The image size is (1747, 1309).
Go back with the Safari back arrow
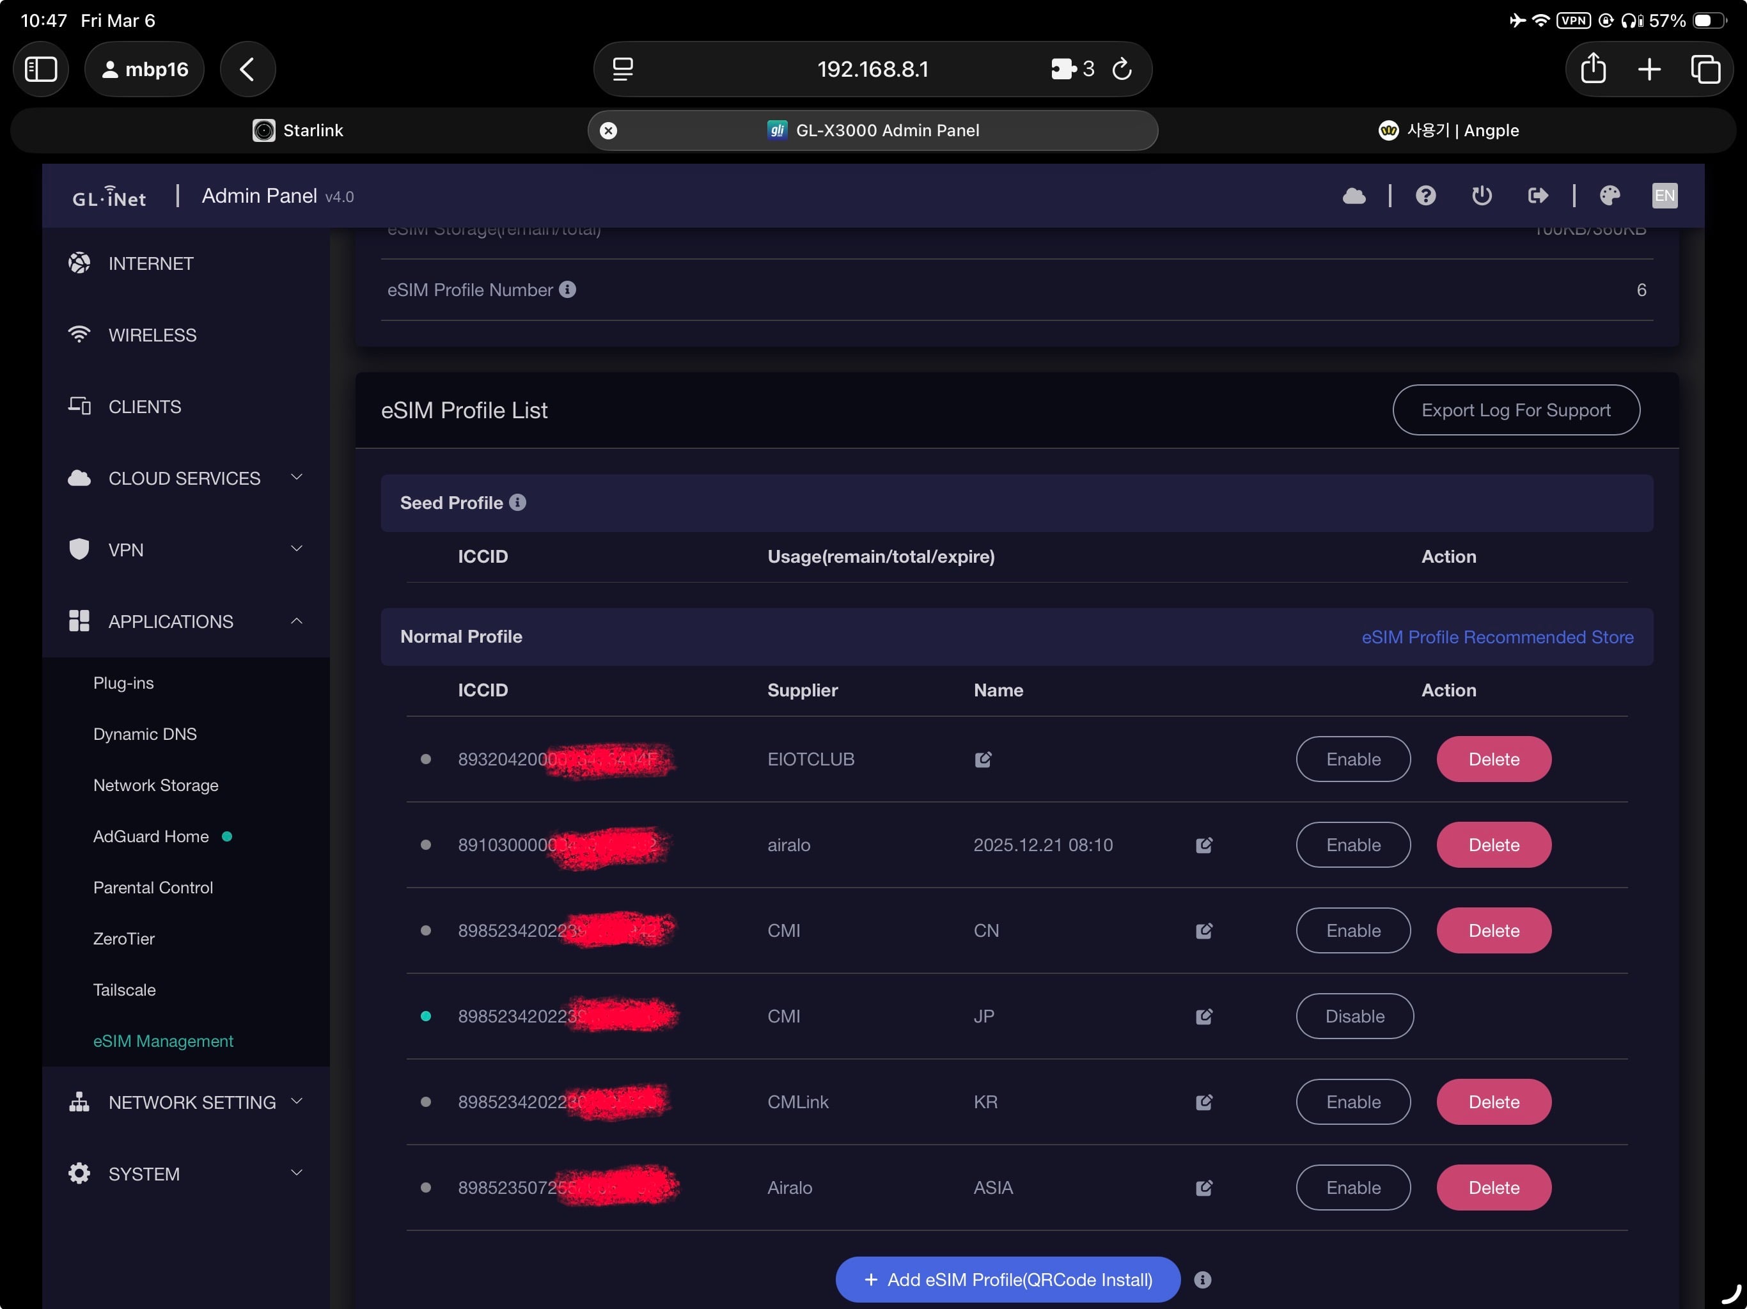tap(247, 70)
